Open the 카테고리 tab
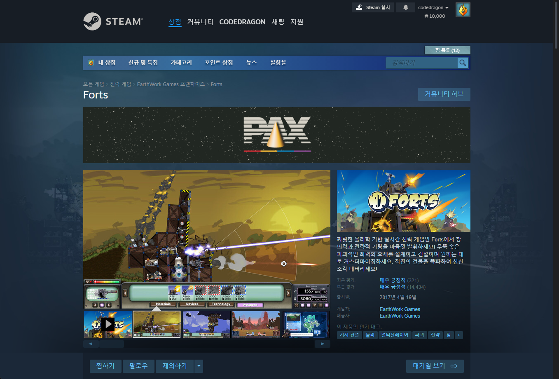The image size is (559, 379). coord(181,63)
